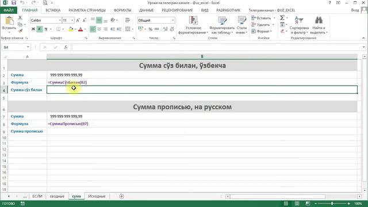Open the borders dropdown arrow

click(63, 29)
